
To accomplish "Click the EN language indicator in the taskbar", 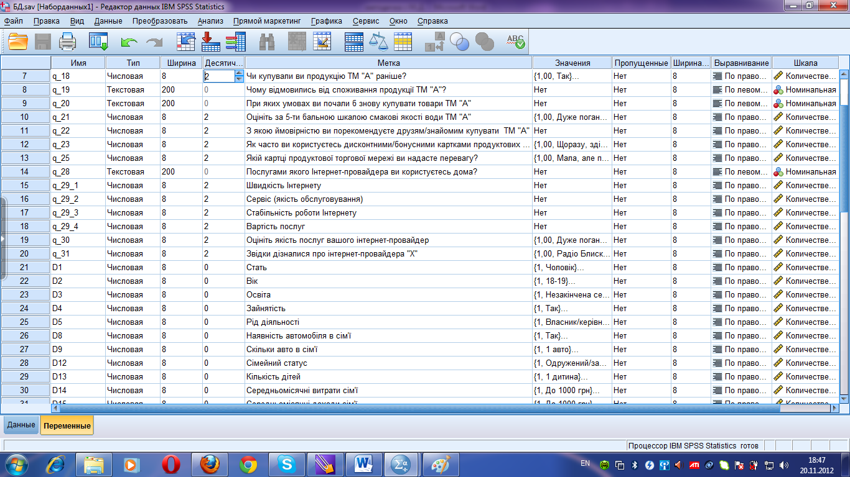I will tap(585, 463).
